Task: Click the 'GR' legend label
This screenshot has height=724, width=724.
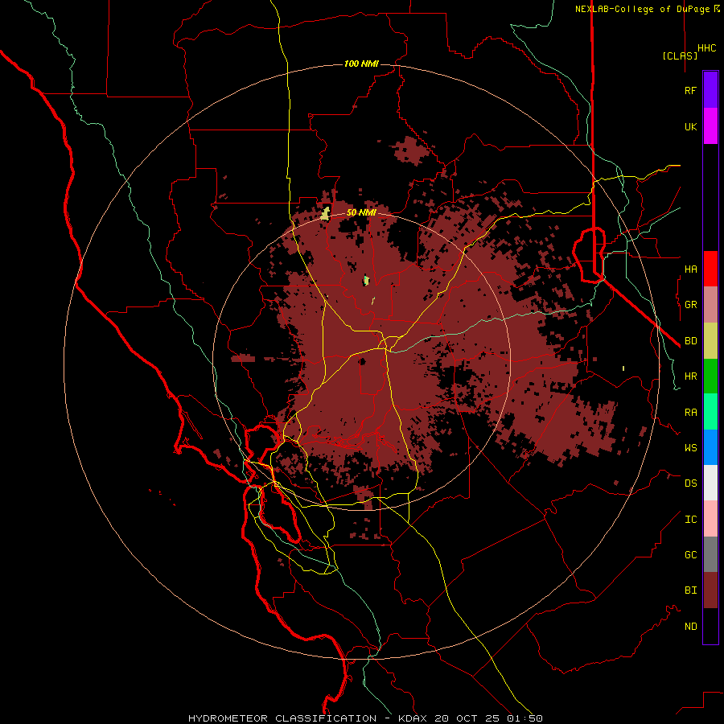Action: 690,305
